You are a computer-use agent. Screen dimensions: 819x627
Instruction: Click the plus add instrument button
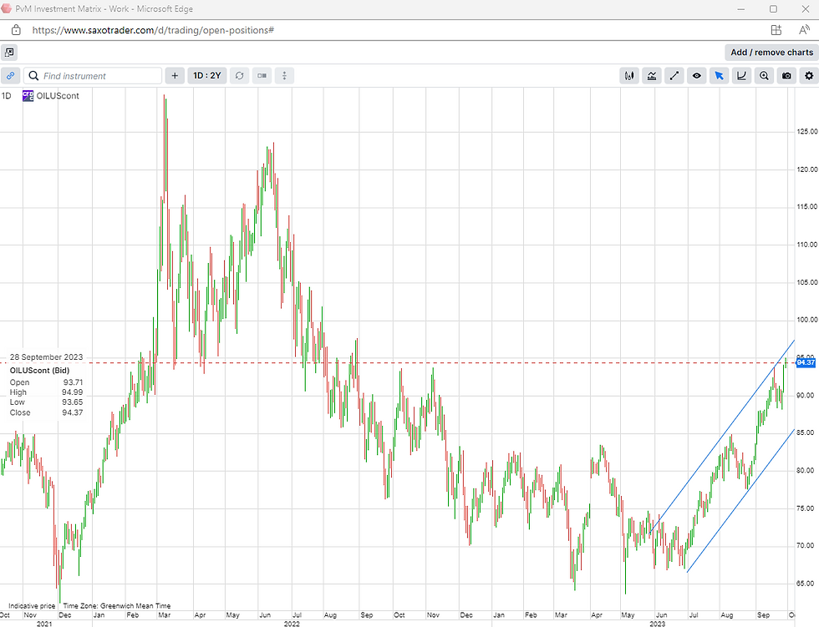pyautogui.click(x=175, y=76)
